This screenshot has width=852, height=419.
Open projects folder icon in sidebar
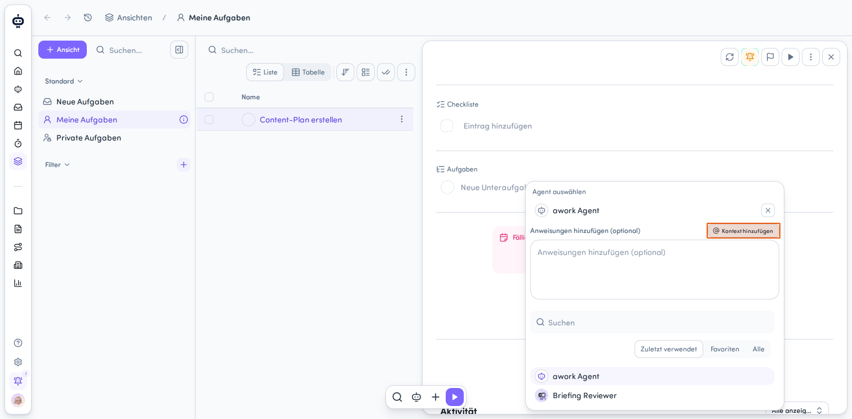coord(18,211)
